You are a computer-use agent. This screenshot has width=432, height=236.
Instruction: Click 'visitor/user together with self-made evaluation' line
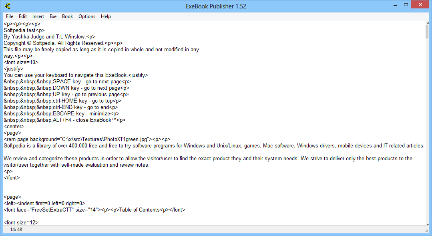point(76,165)
